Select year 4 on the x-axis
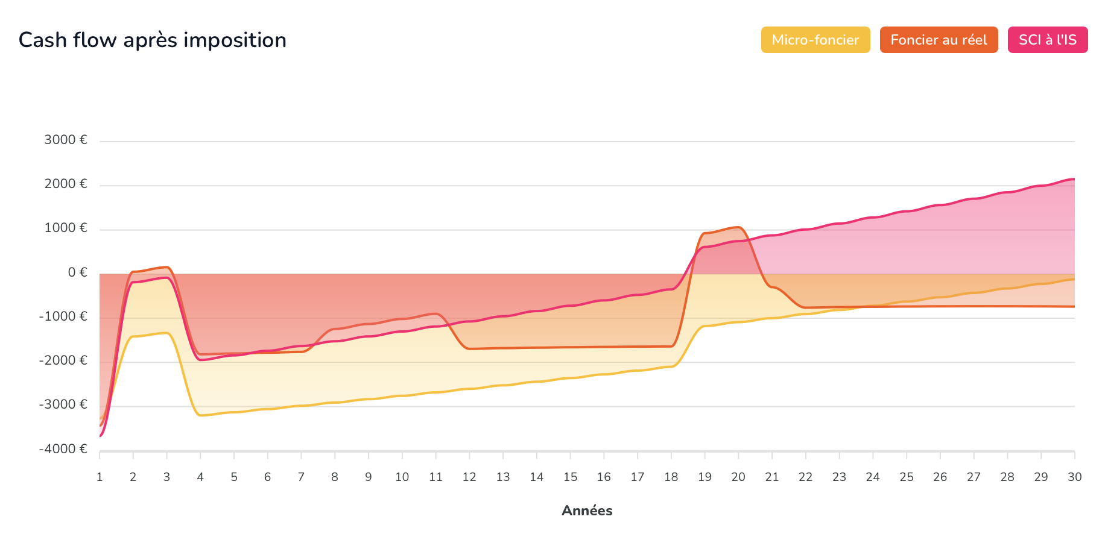 click(x=200, y=477)
